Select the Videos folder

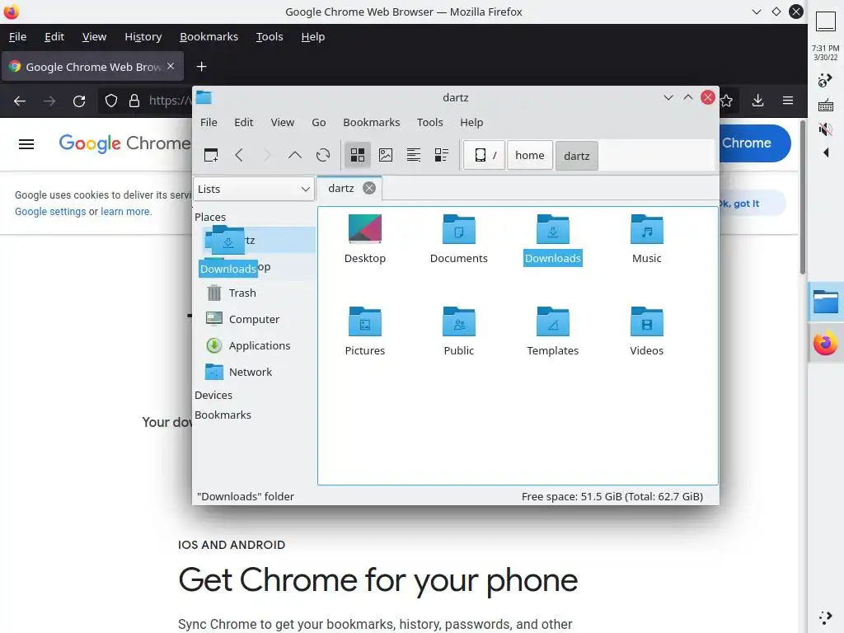[x=646, y=331]
